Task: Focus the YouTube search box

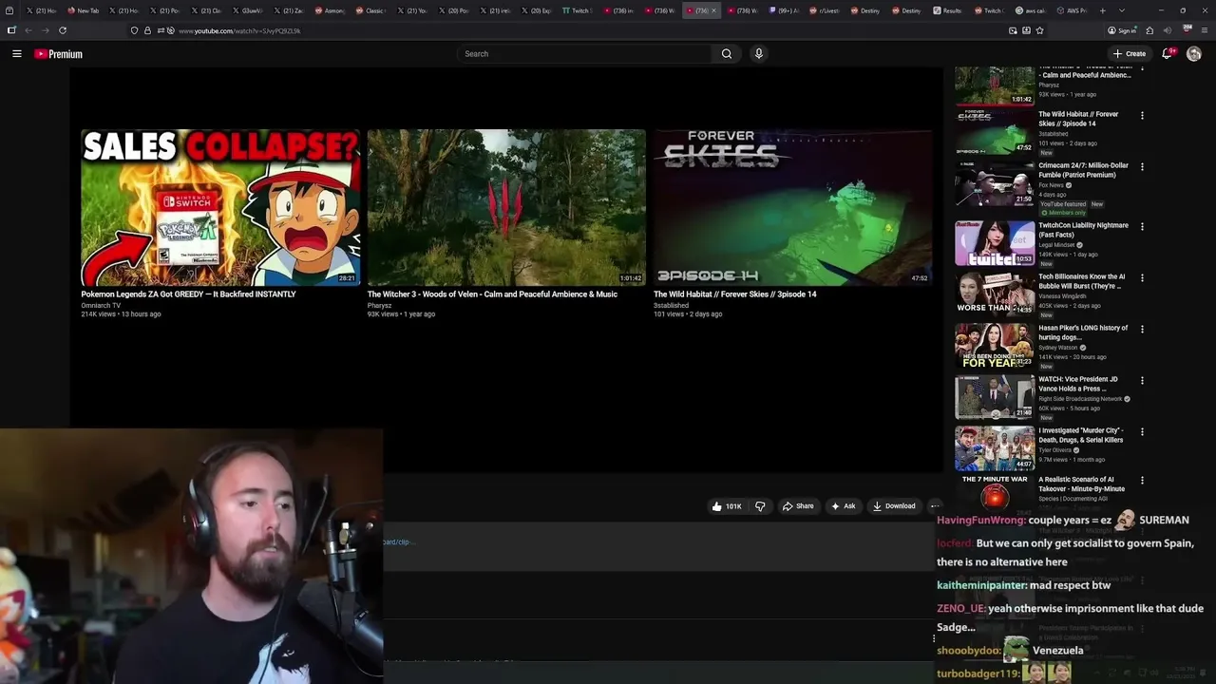Action: click(584, 54)
